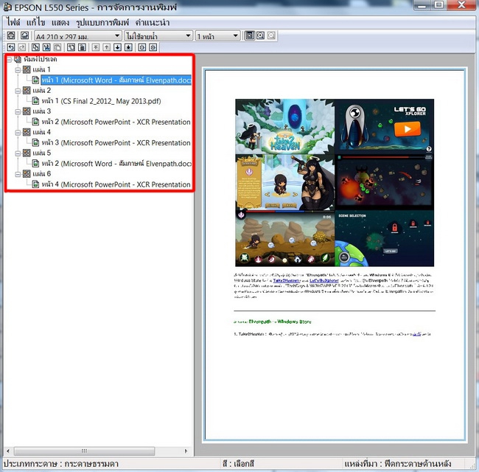The image size is (479, 472).
Task: Click the copy page icon
Action: coord(35,47)
